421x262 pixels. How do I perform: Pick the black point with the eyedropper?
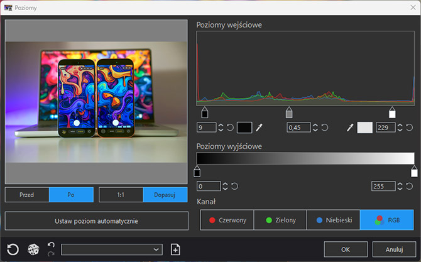click(x=258, y=128)
